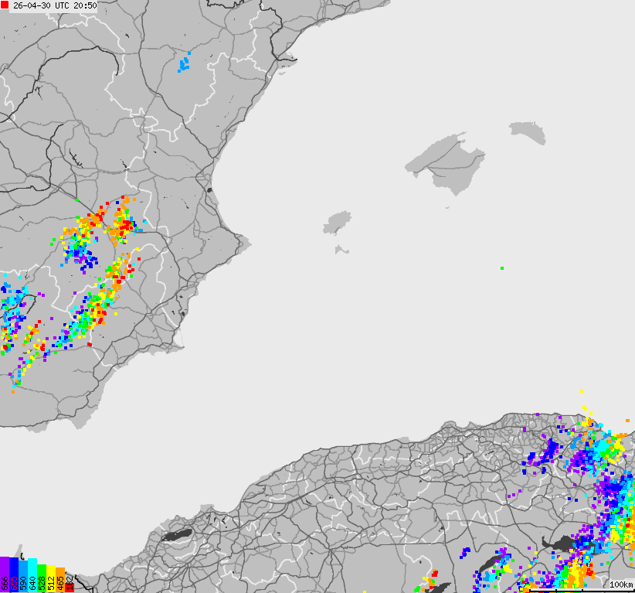The width and height of the screenshot is (635, 593).
Task: Select the dark blue 655 legend swatch
Action: coord(13,576)
